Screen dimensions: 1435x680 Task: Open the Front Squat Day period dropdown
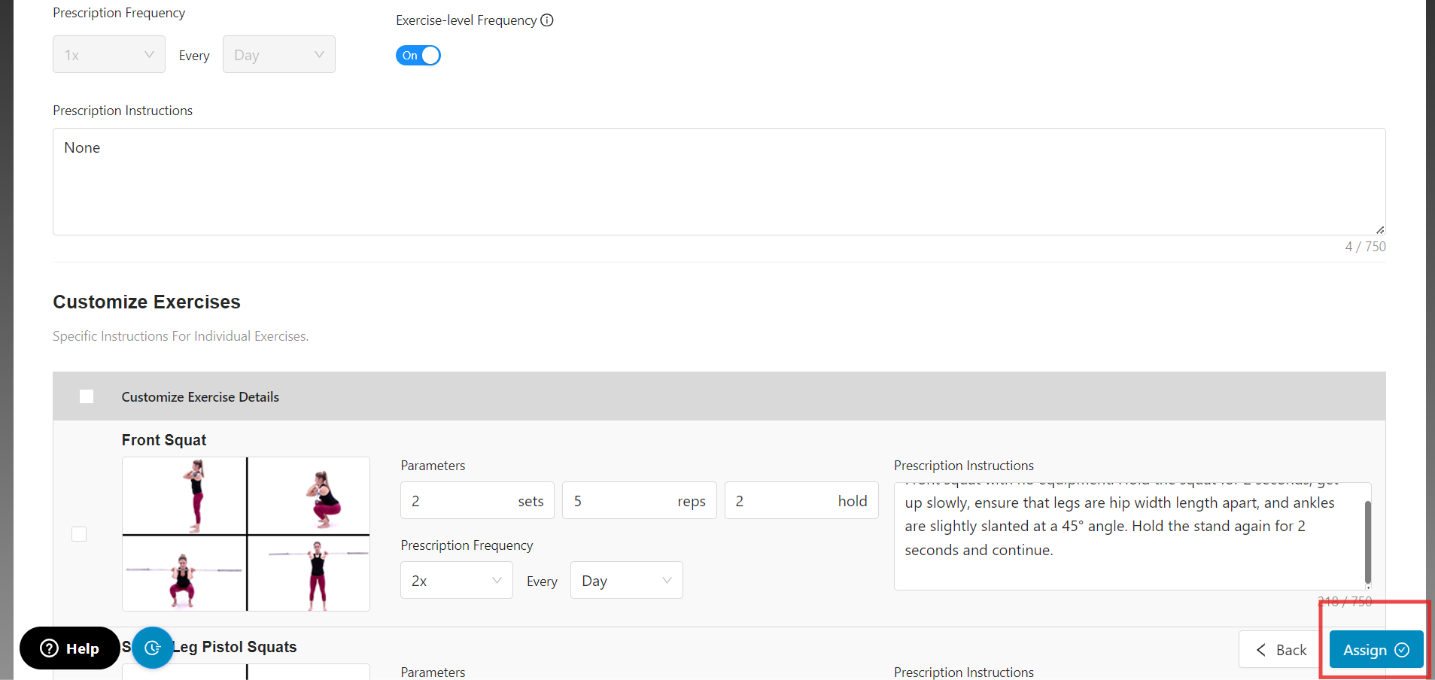click(627, 581)
